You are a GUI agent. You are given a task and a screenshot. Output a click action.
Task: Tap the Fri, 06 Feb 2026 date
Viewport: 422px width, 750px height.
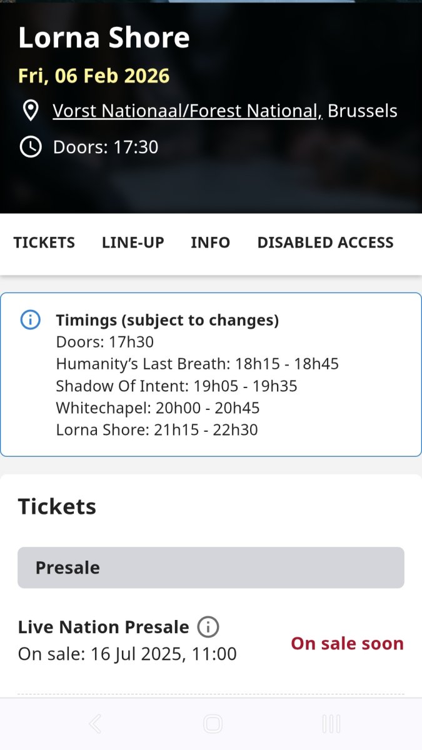click(94, 76)
